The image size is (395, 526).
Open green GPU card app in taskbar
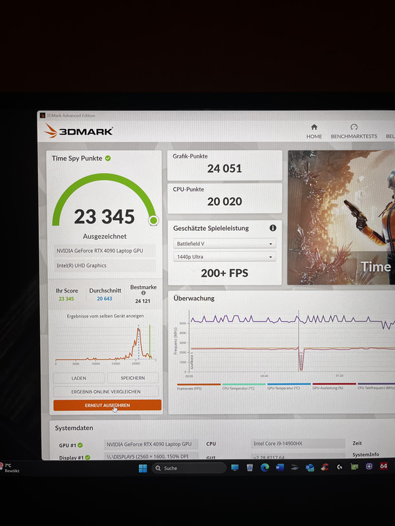click(x=354, y=466)
